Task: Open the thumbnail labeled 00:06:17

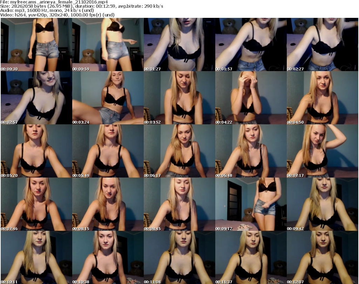Action: click(179, 151)
